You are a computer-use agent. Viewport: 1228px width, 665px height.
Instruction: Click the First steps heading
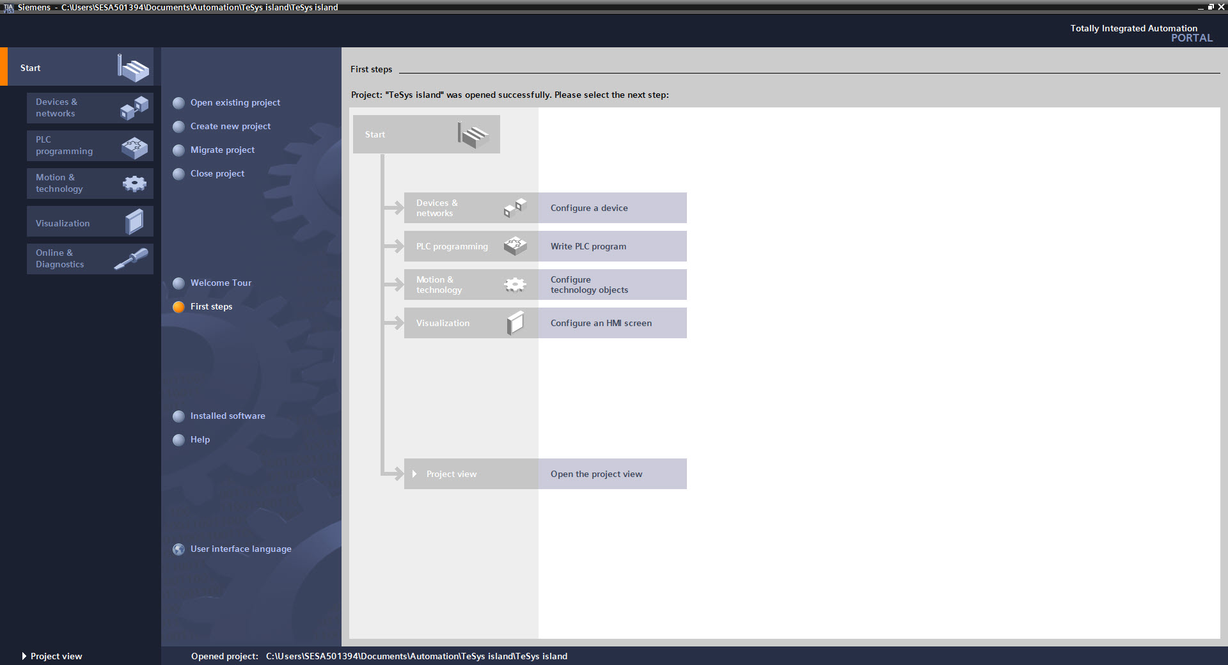coord(371,69)
